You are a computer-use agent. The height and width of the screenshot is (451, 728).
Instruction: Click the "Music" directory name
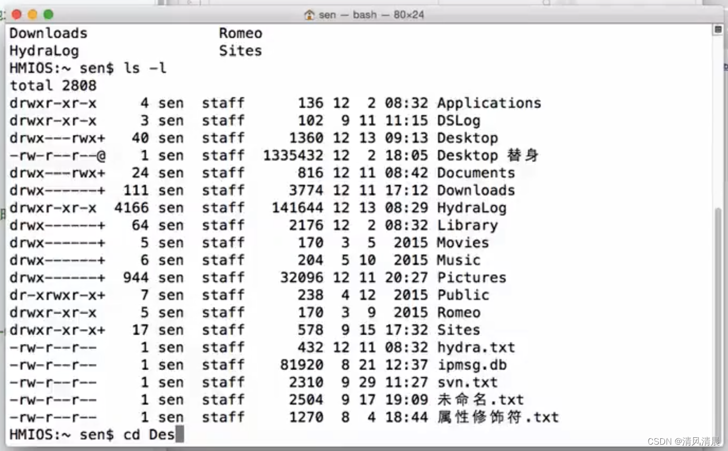(459, 260)
